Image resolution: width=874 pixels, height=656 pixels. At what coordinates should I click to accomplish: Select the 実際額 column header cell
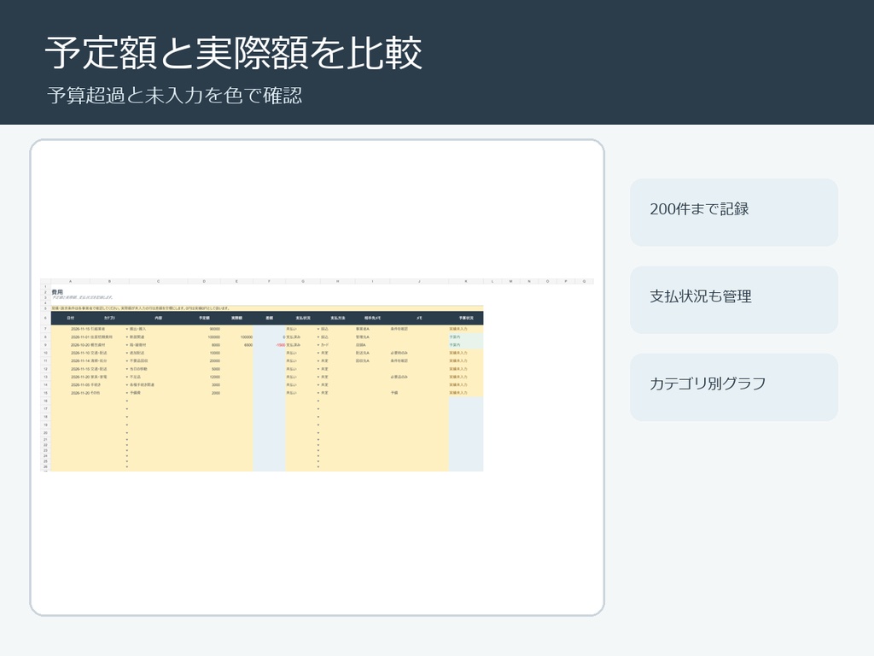tap(237, 318)
